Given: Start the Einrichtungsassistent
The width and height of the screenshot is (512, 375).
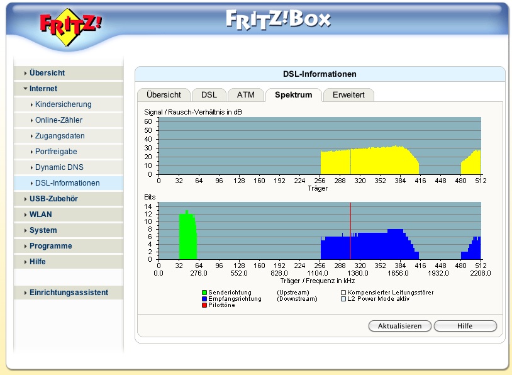Looking at the screenshot, I should pos(69,293).
